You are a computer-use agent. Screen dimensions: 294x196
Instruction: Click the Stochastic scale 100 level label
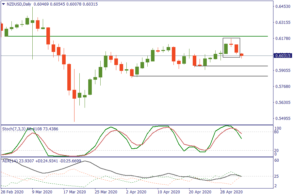point(278,128)
